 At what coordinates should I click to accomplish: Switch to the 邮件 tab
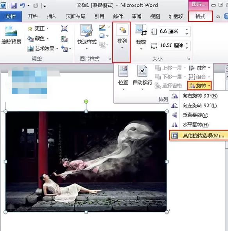118,16
